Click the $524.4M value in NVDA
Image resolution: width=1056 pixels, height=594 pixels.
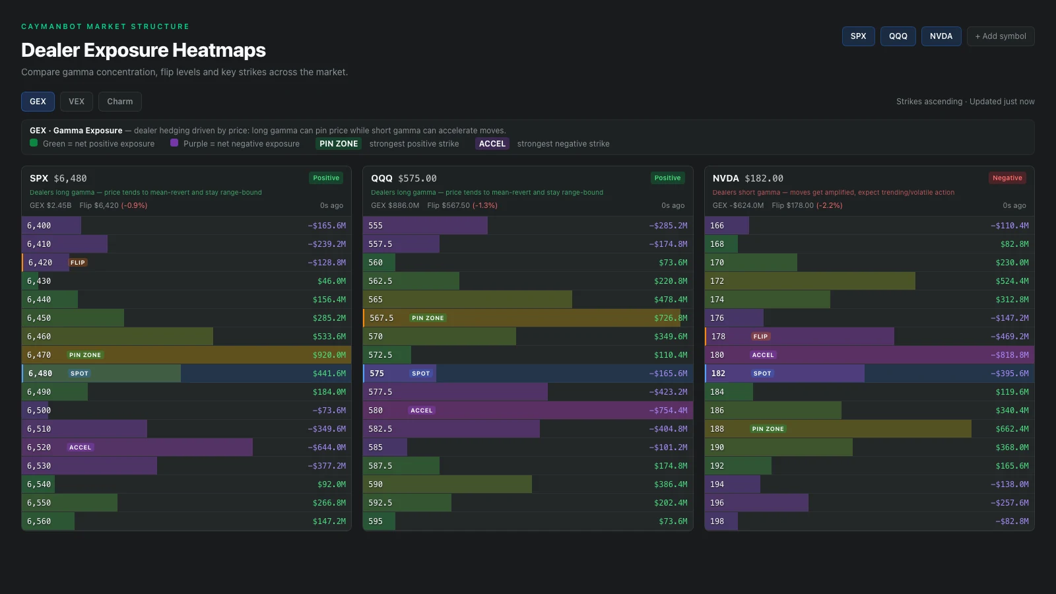click(x=1012, y=281)
